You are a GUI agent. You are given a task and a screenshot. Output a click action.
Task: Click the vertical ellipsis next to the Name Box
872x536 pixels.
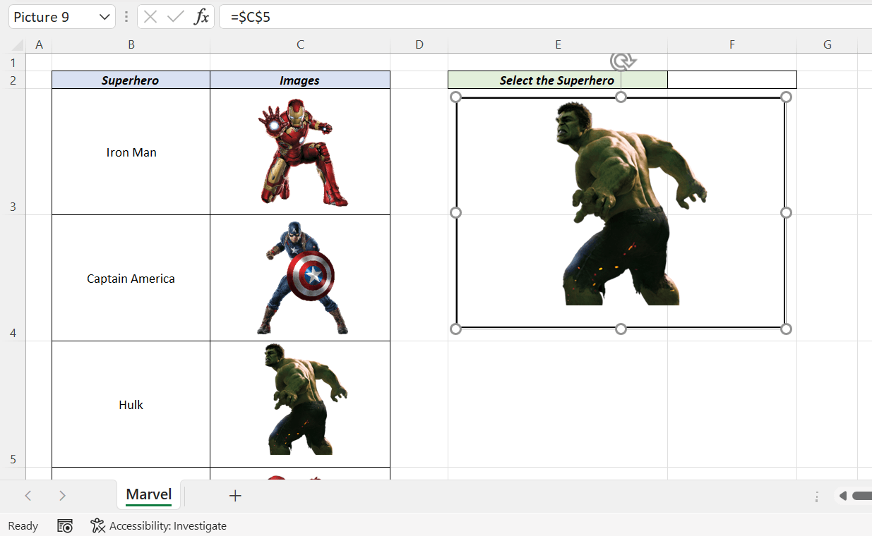coord(125,16)
